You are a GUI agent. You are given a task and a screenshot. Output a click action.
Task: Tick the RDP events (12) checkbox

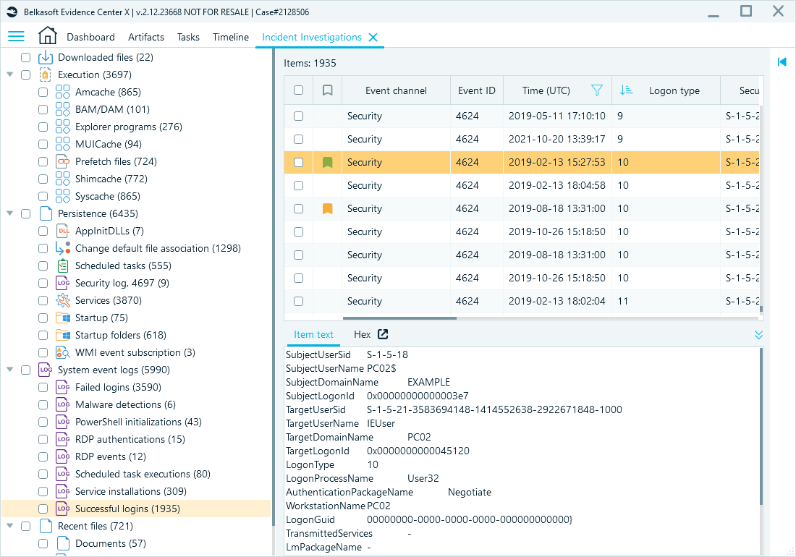43,456
